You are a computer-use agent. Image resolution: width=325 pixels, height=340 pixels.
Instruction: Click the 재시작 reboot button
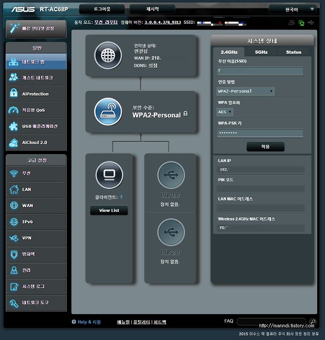tap(152, 9)
